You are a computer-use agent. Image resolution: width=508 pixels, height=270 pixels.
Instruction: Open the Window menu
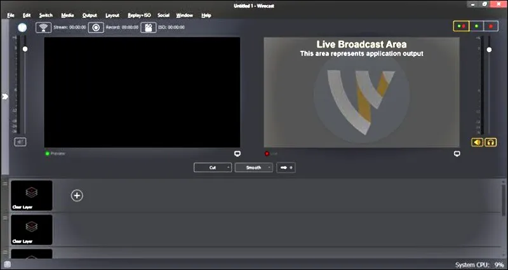coord(184,15)
